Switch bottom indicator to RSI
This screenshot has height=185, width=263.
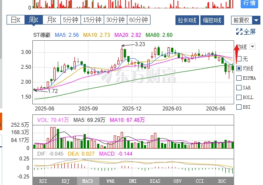pyautogui.click(x=43, y=181)
